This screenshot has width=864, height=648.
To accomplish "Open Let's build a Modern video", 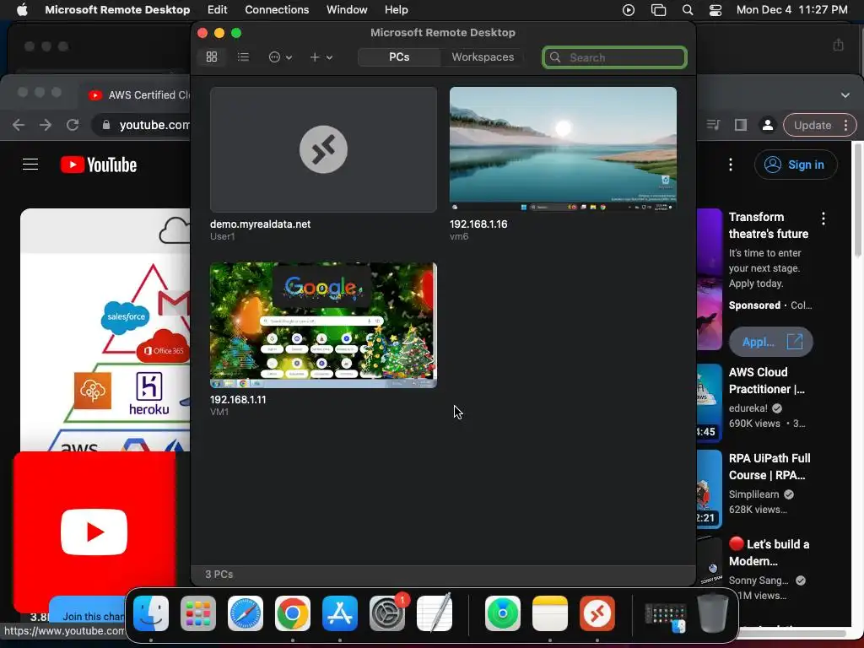I will (769, 552).
